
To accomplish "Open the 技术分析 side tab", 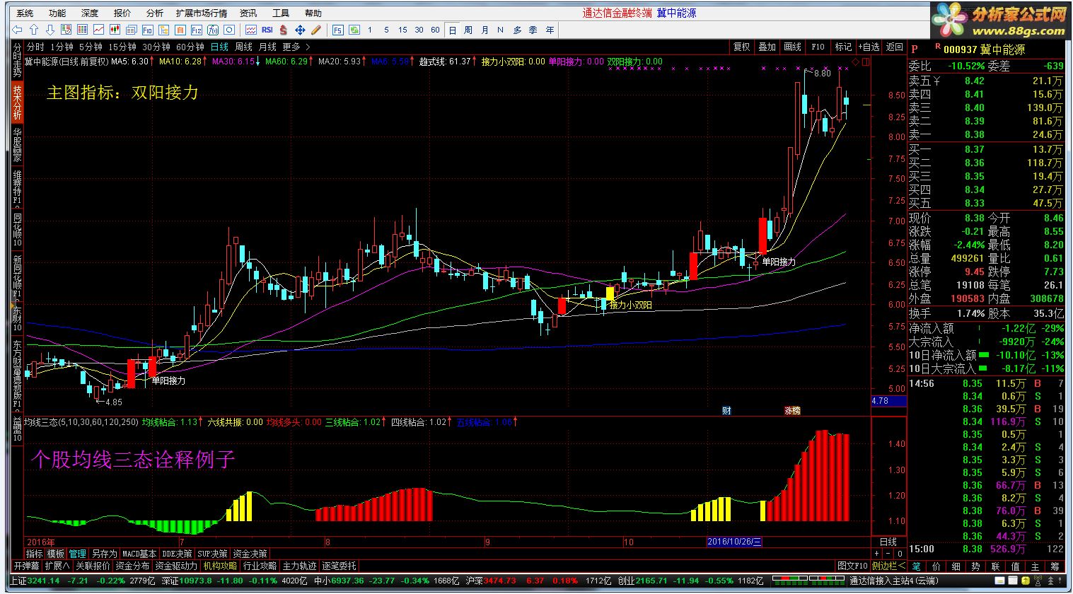I will pos(17,103).
